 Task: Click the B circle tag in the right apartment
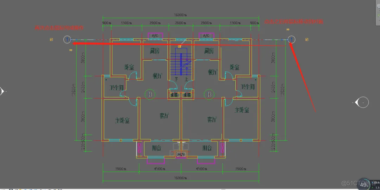[x=209, y=94]
